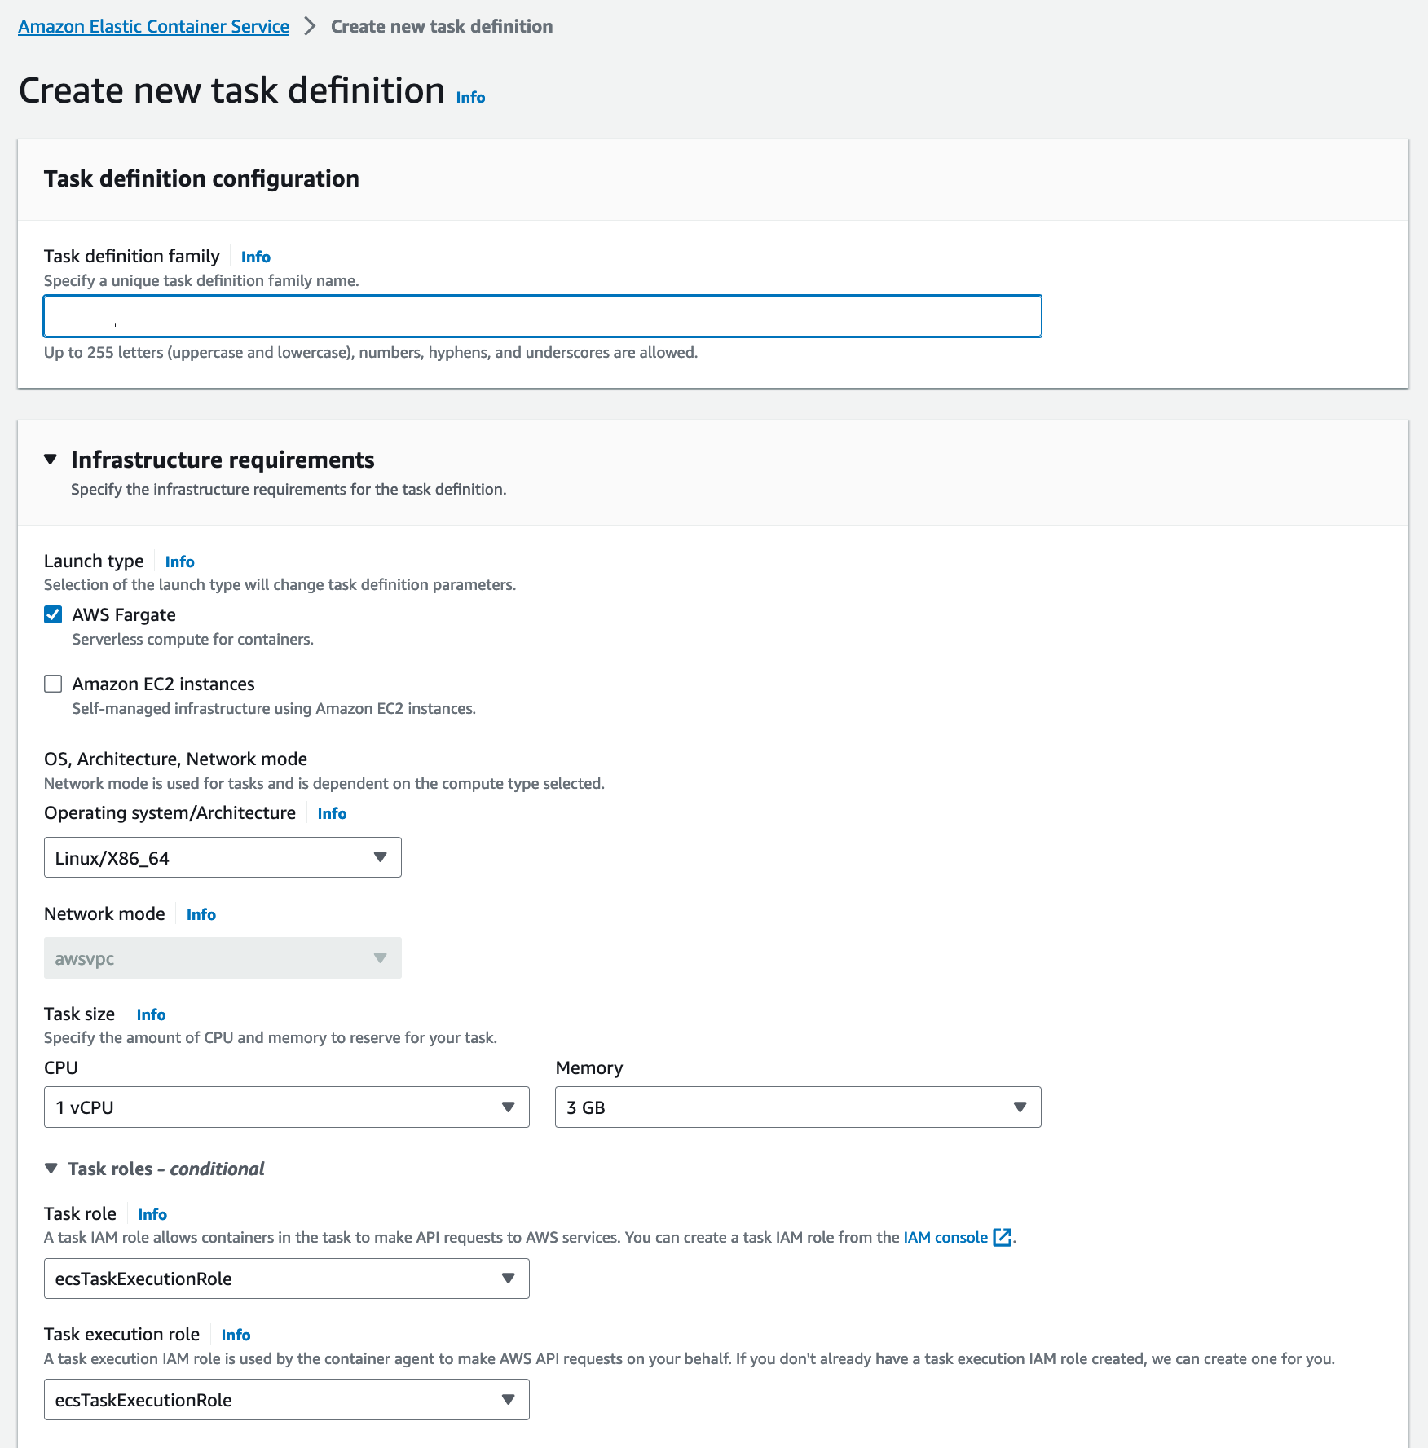Check the Amazon EC2 instances box
1428x1448 pixels.
pos(53,684)
